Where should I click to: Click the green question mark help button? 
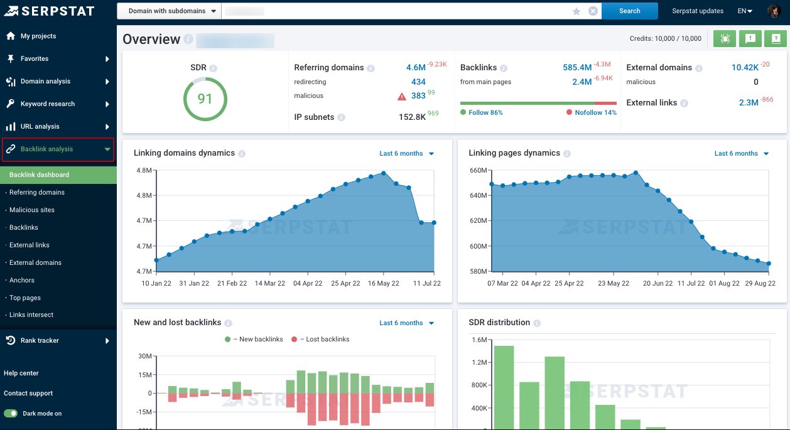(x=775, y=38)
